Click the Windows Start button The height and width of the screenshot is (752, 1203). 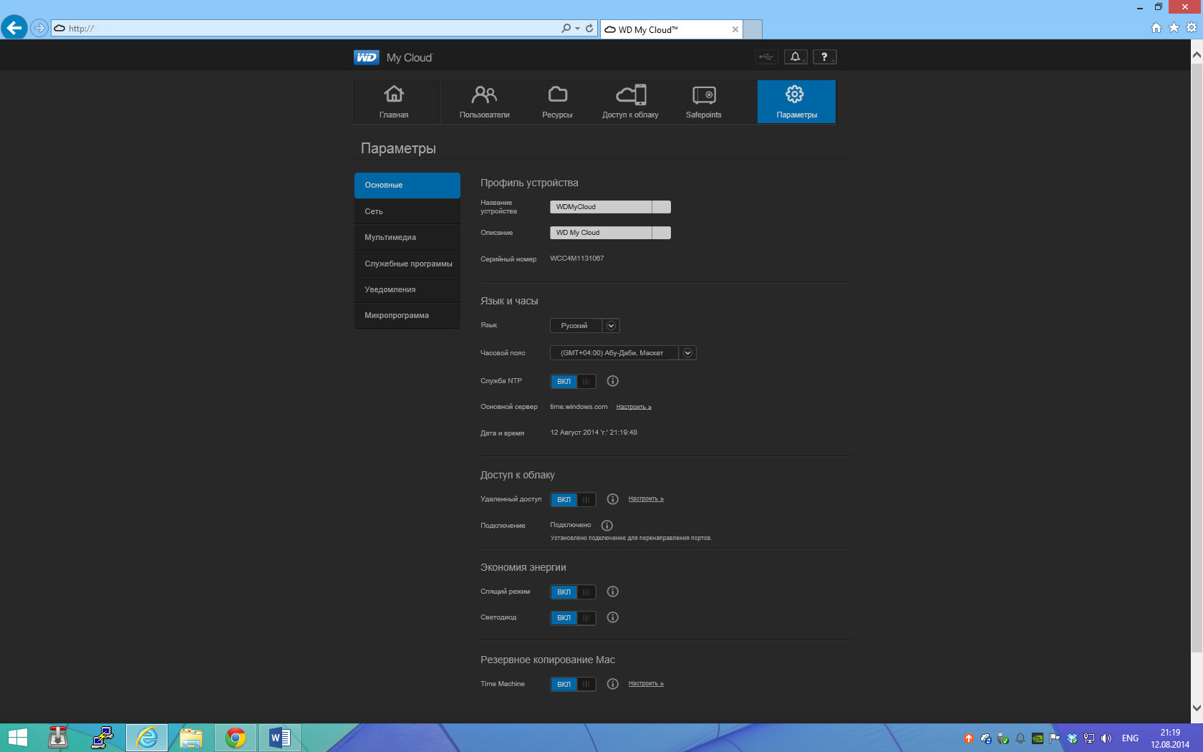17,738
